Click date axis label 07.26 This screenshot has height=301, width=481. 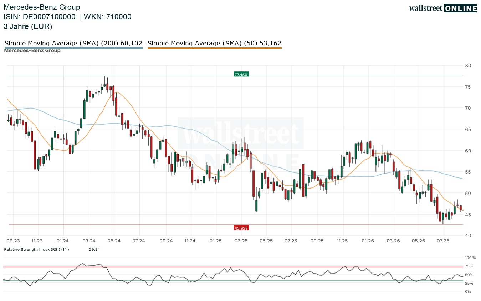coord(443,241)
